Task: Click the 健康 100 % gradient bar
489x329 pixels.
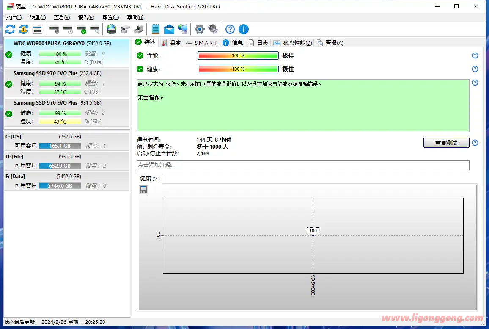Action: (x=238, y=69)
